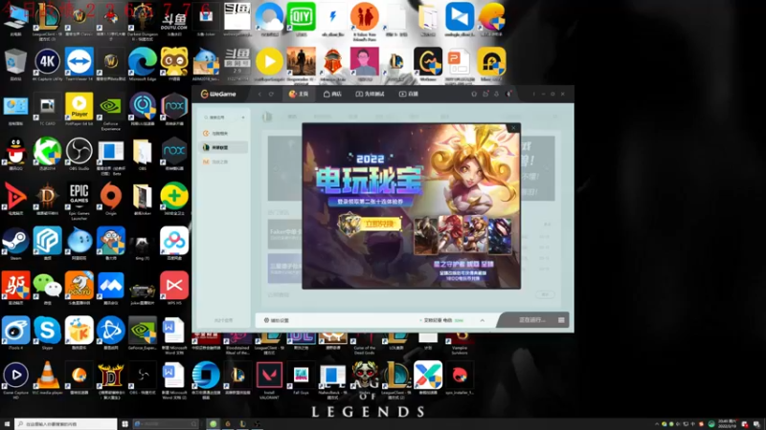766x430 pixels.
Task: Open iTools 4 desktop shortcut
Action: 15,333
